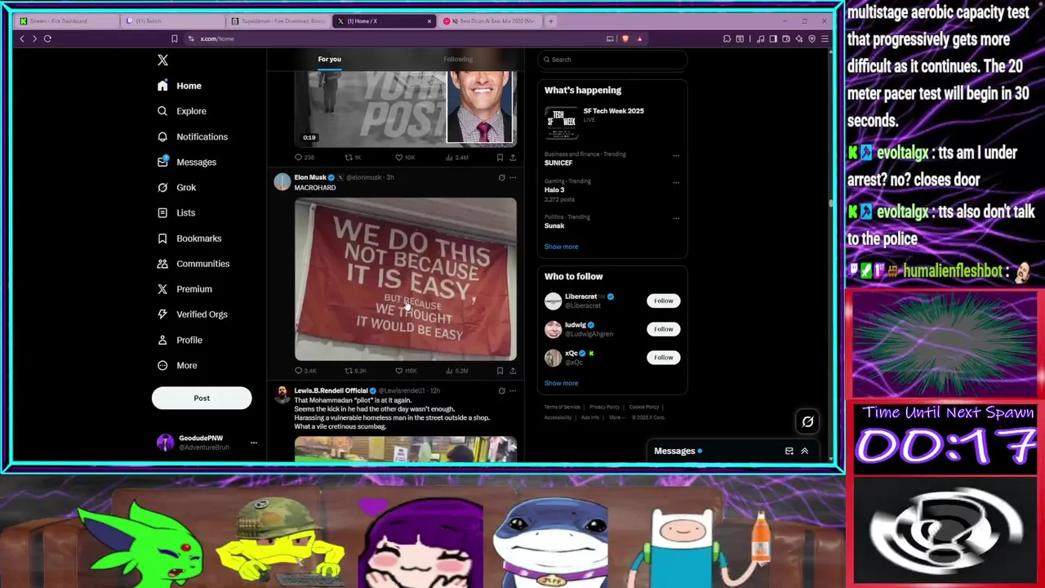The width and height of the screenshot is (1045, 588).
Task: Open X logo home link in sidebar
Action: 162,60
